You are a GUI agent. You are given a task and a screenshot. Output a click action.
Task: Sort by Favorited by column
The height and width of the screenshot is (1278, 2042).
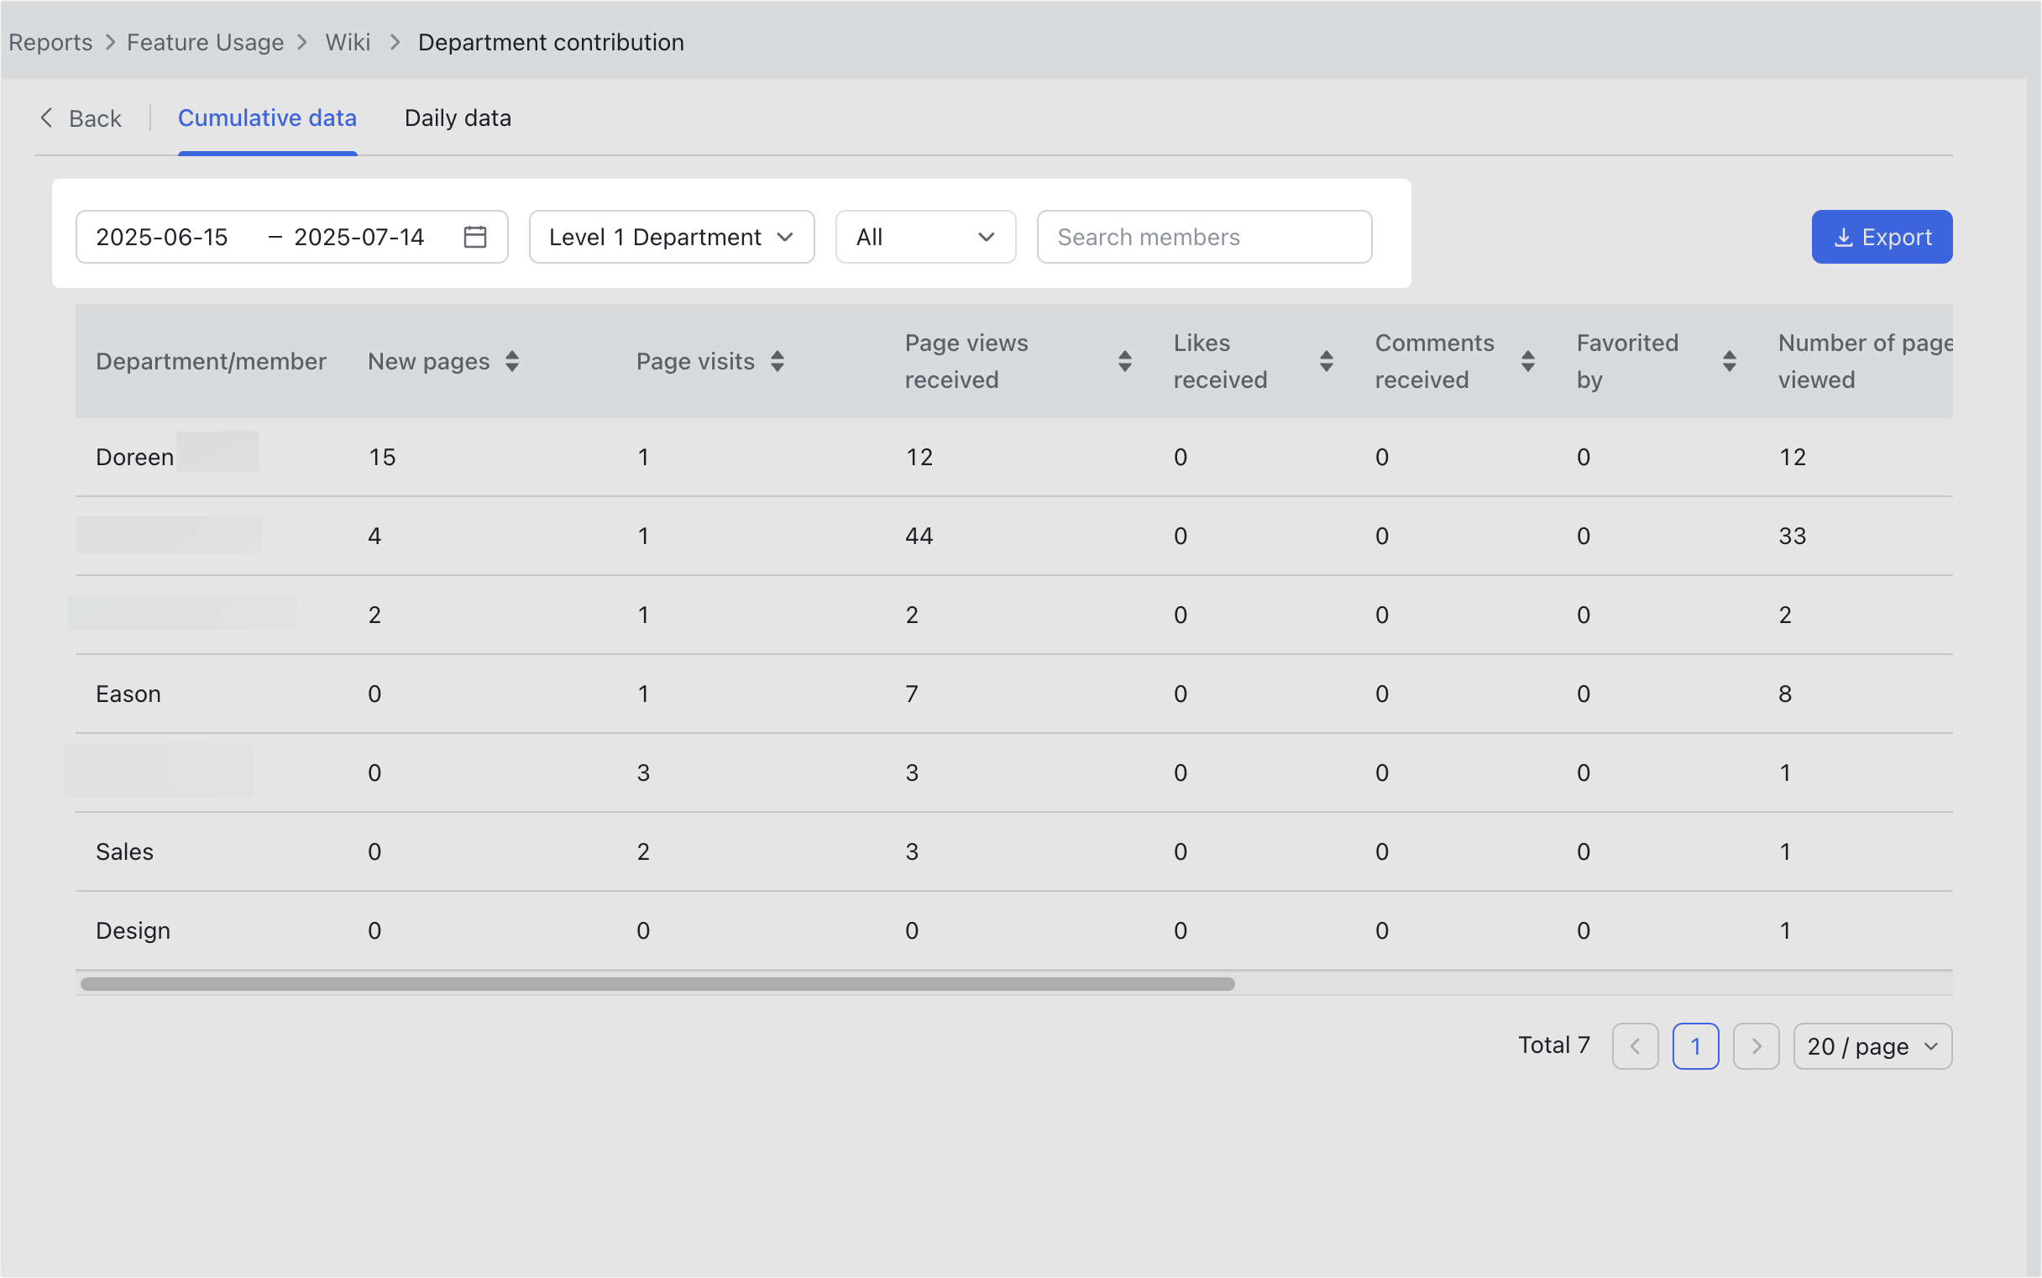(x=1730, y=361)
